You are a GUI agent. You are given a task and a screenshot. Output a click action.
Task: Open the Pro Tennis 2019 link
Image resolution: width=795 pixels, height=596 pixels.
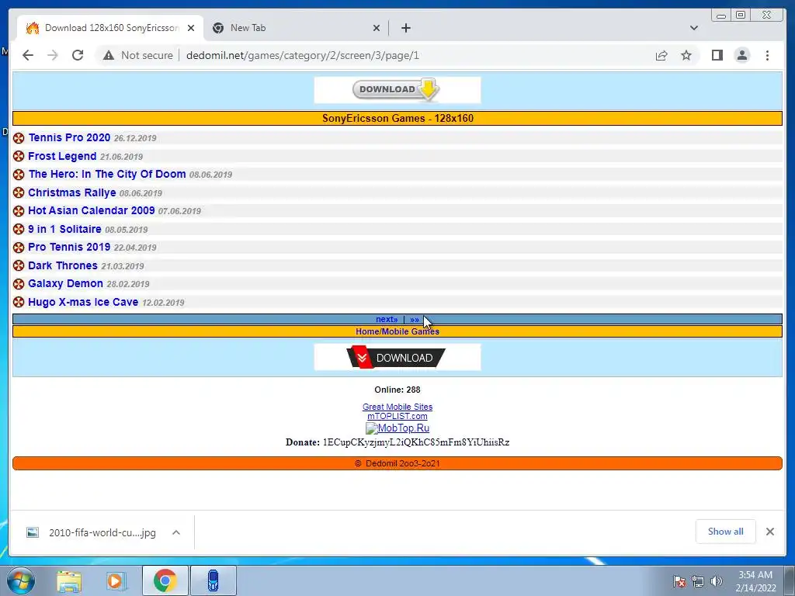tap(69, 248)
